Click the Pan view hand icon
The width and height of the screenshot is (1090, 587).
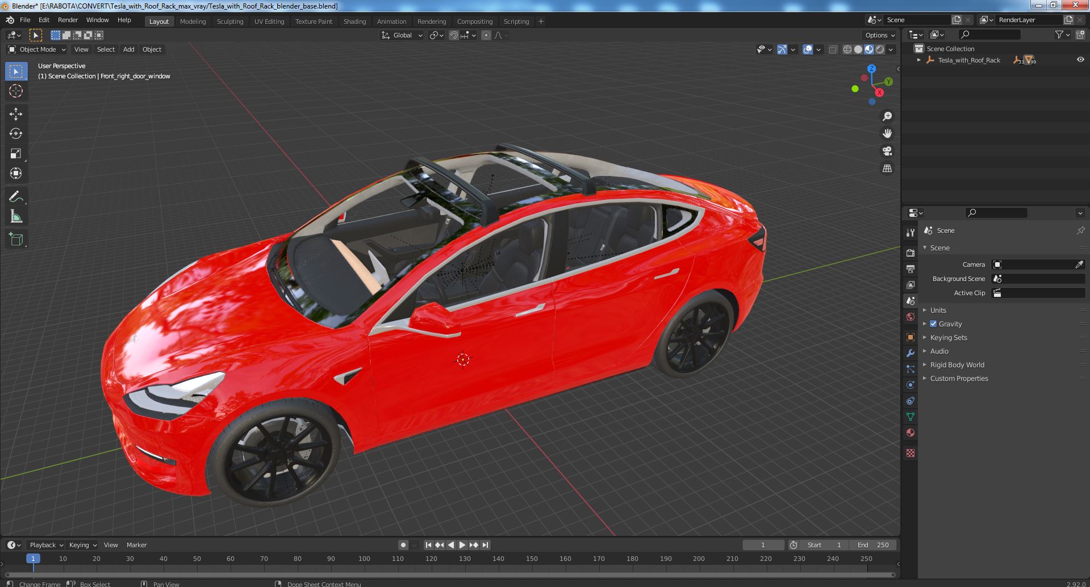[x=887, y=133]
